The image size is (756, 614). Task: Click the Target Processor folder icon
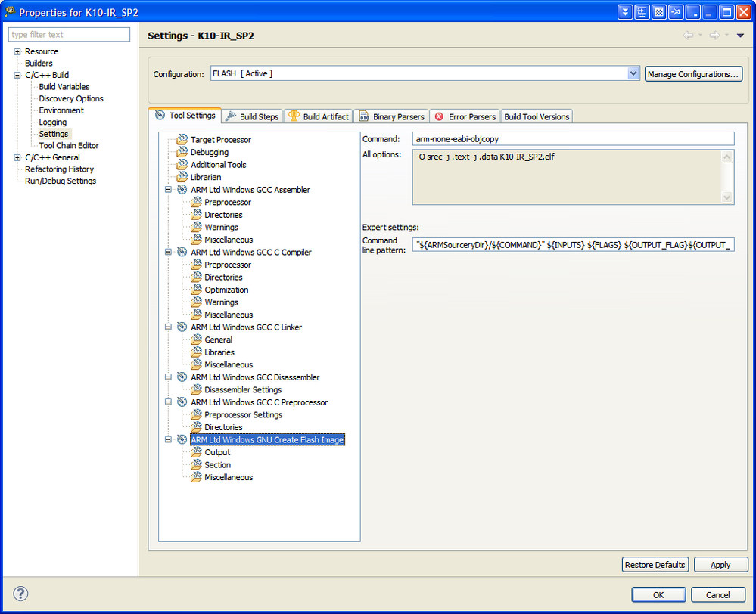(x=182, y=140)
